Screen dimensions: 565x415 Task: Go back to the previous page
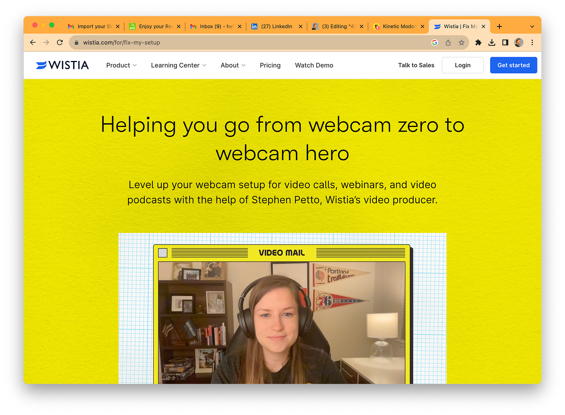pyautogui.click(x=33, y=43)
